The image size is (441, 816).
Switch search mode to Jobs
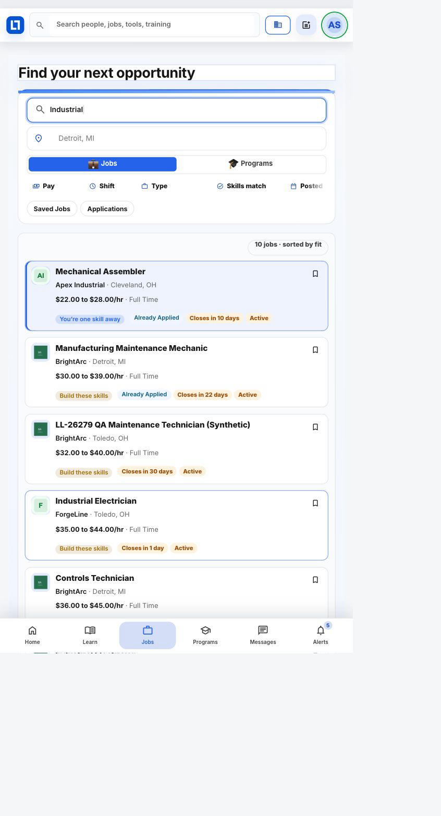[x=103, y=164]
